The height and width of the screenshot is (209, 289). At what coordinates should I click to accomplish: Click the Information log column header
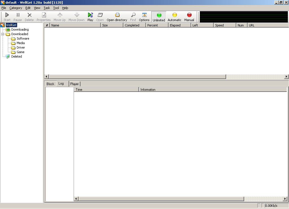pos(213,90)
